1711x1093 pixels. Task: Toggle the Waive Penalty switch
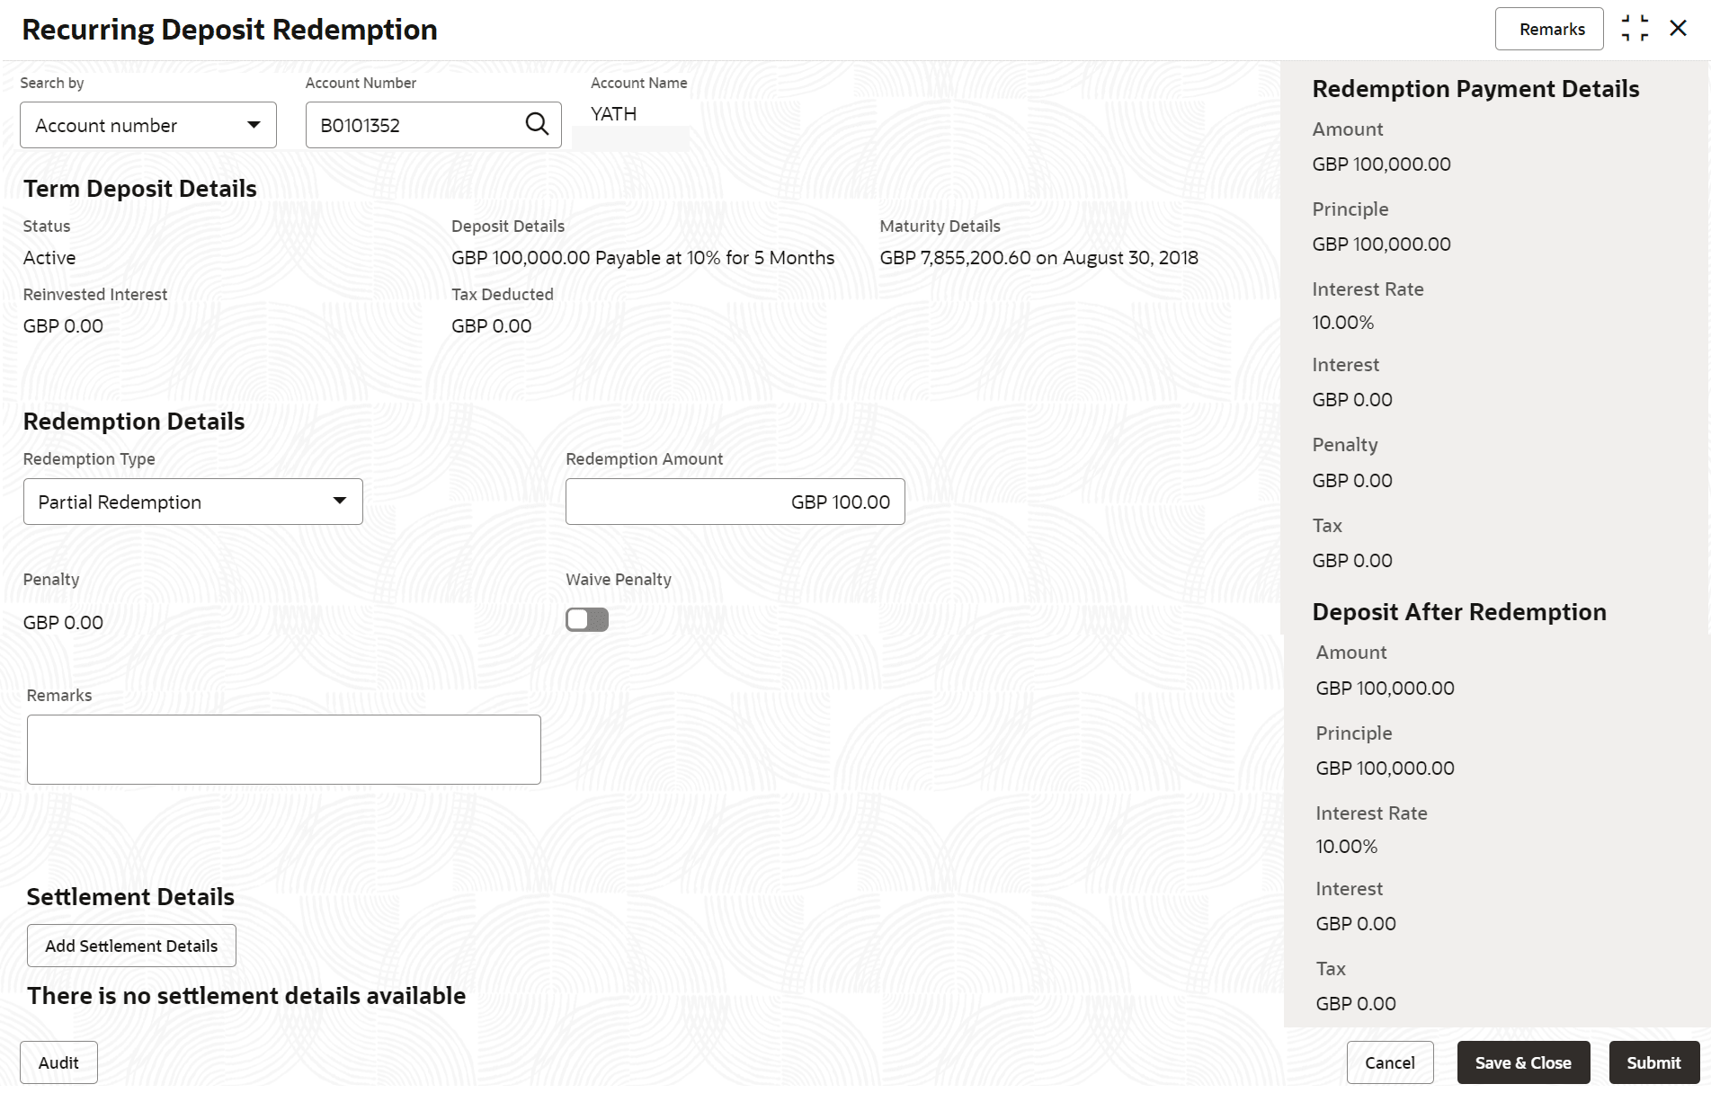coord(587,620)
